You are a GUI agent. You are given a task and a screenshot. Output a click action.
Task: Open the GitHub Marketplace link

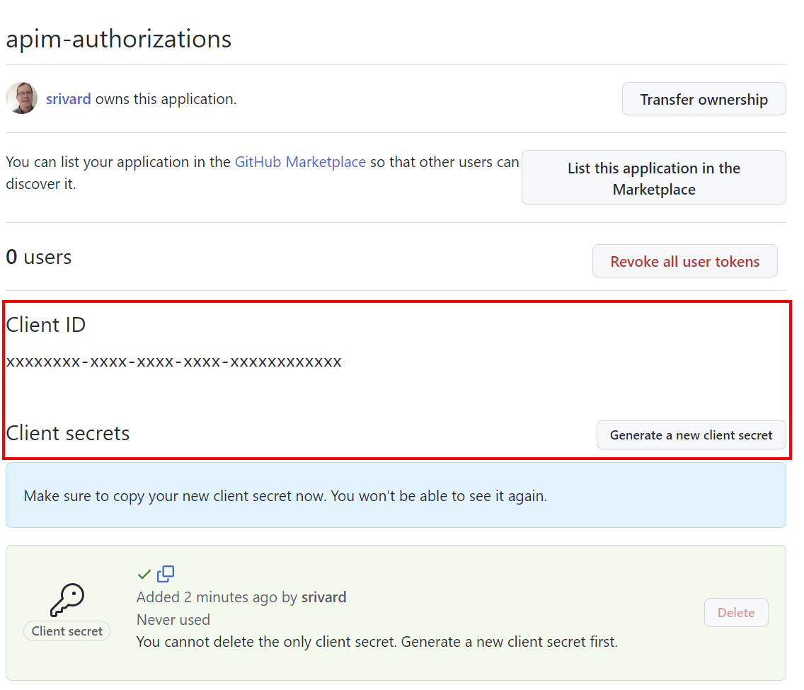pos(300,162)
